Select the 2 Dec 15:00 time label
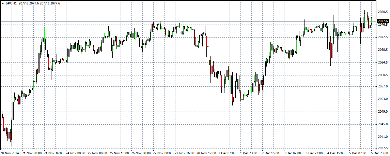The width and height of the screenshot is (390, 156). point(271,153)
